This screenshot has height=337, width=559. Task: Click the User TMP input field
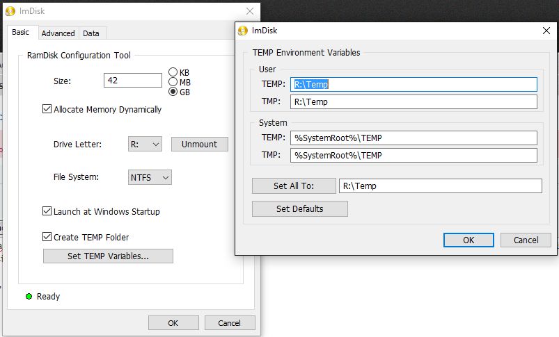pyautogui.click(x=414, y=101)
